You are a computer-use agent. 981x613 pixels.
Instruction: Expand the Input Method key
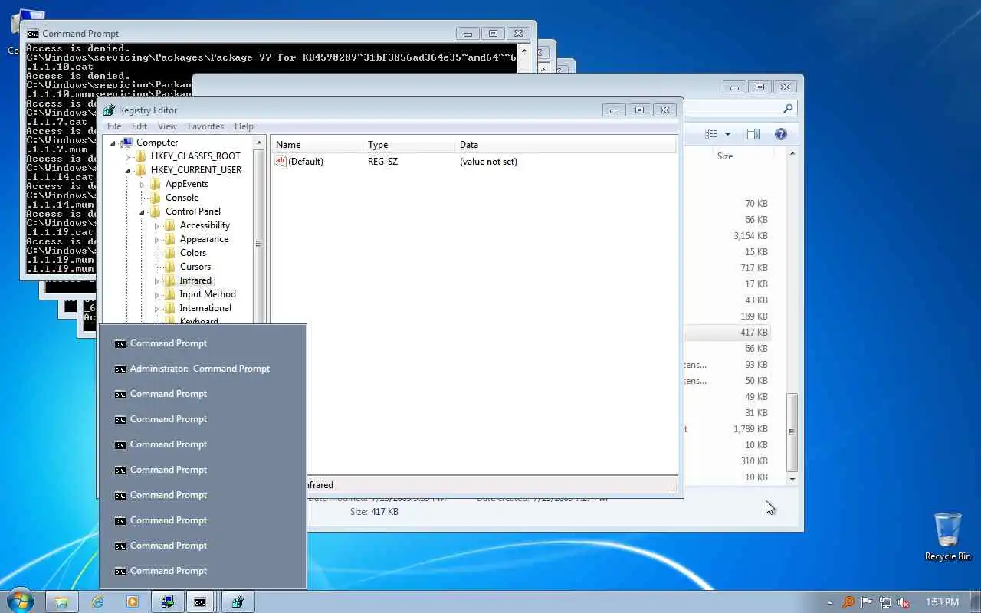pyautogui.click(x=157, y=295)
